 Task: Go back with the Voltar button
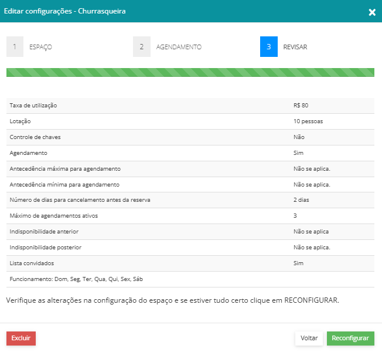point(309,338)
